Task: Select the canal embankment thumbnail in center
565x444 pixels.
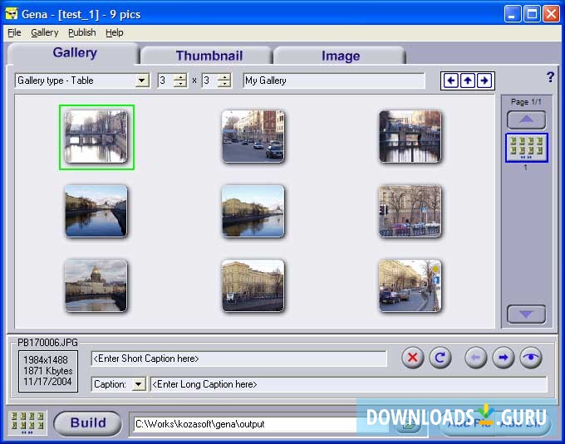Action: click(253, 211)
